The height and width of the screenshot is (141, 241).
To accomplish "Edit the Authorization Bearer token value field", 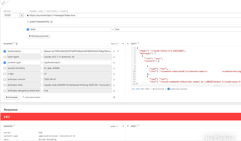I will 77,51.
